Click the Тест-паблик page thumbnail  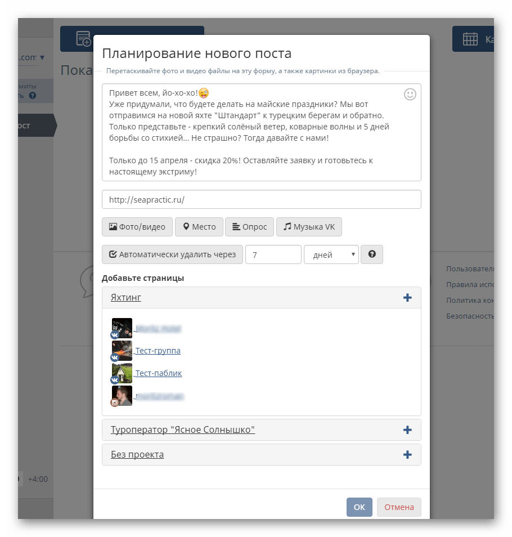pyautogui.click(x=122, y=373)
